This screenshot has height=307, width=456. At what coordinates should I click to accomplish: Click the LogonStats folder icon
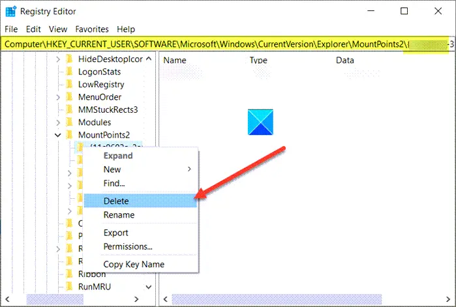click(70, 72)
